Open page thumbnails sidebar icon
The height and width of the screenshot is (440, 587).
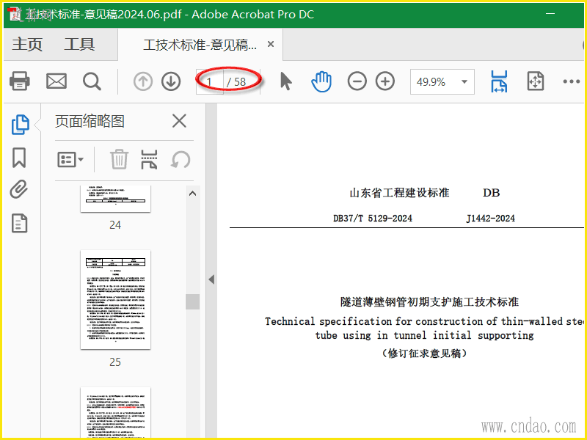pos(21,125)
